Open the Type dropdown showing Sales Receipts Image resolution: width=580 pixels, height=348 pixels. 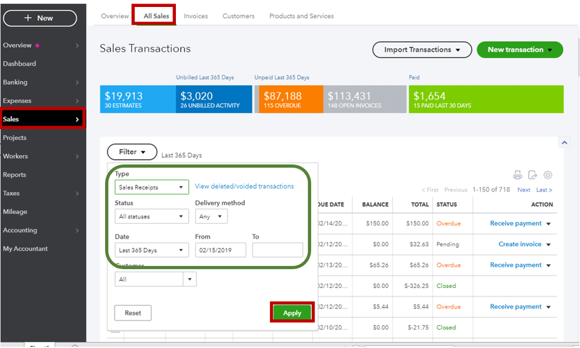point(152,187)
